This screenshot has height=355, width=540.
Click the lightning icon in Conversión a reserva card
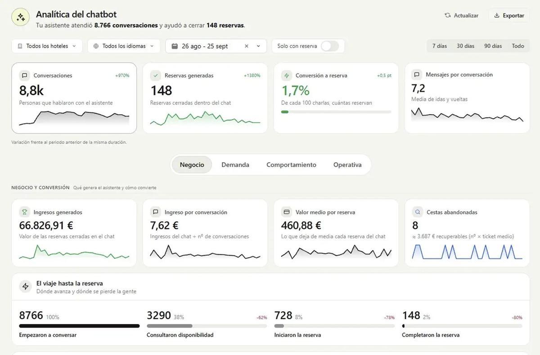[287, 75]
